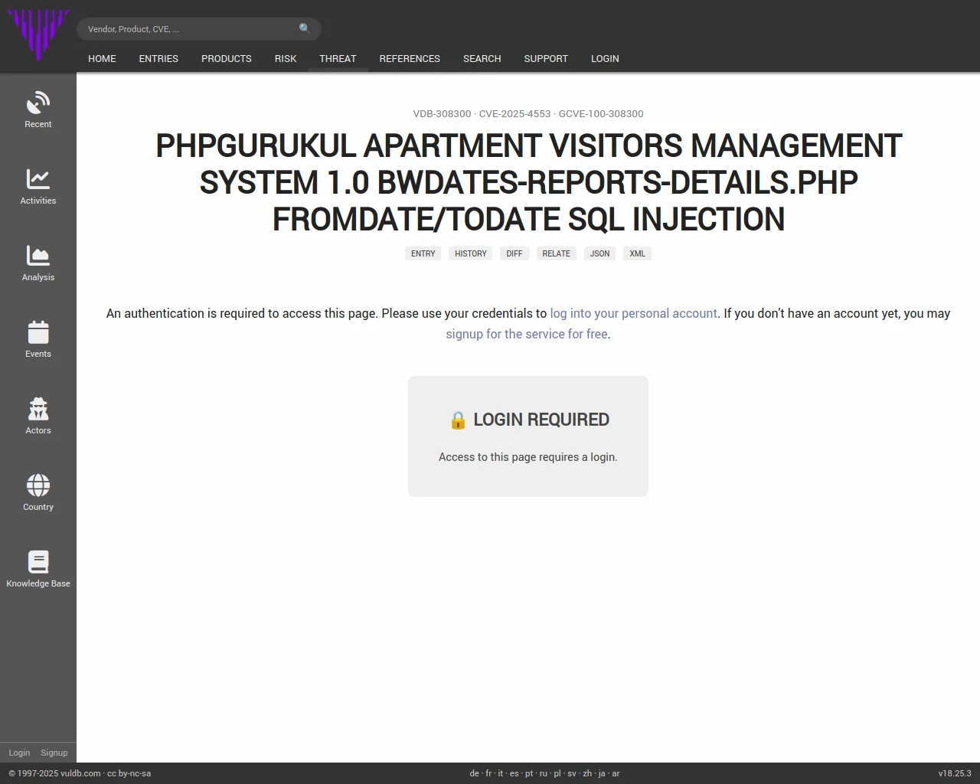Switch language to zh

[587, 773]
